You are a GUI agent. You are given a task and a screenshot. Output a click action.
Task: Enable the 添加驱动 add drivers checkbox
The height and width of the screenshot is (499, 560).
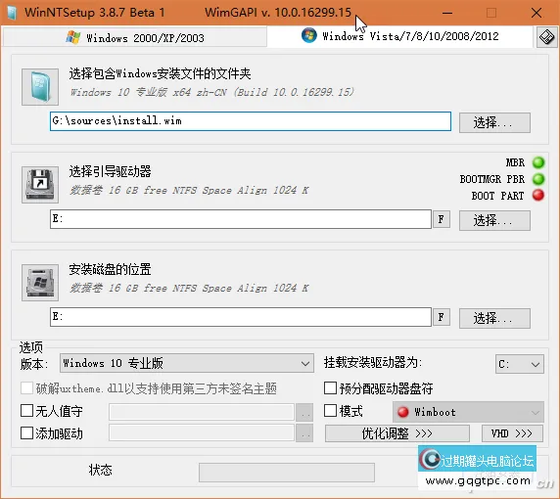[26, 433]
